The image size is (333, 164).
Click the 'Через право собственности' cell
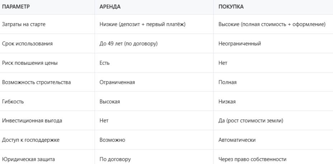coord(252,159)
